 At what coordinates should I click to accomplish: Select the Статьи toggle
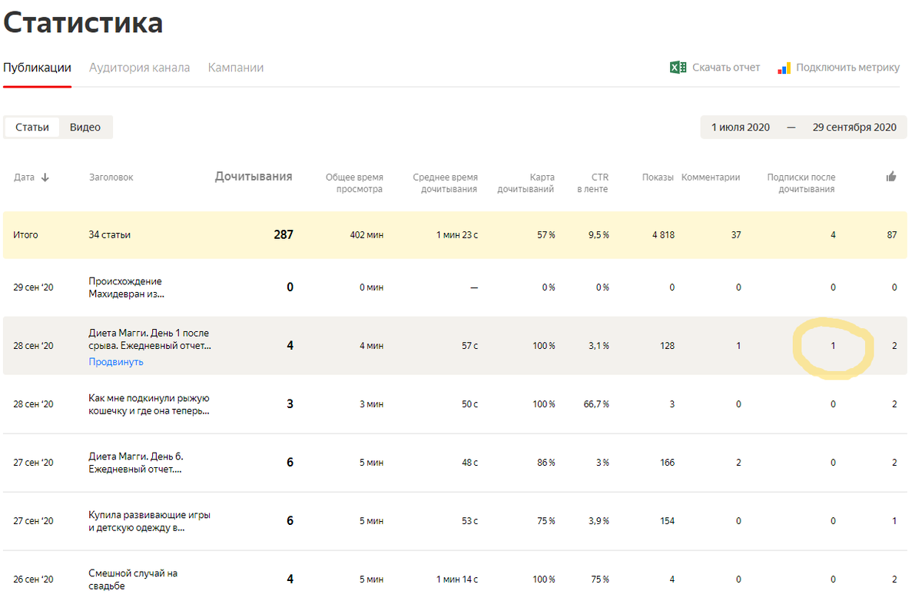[32, 128]
